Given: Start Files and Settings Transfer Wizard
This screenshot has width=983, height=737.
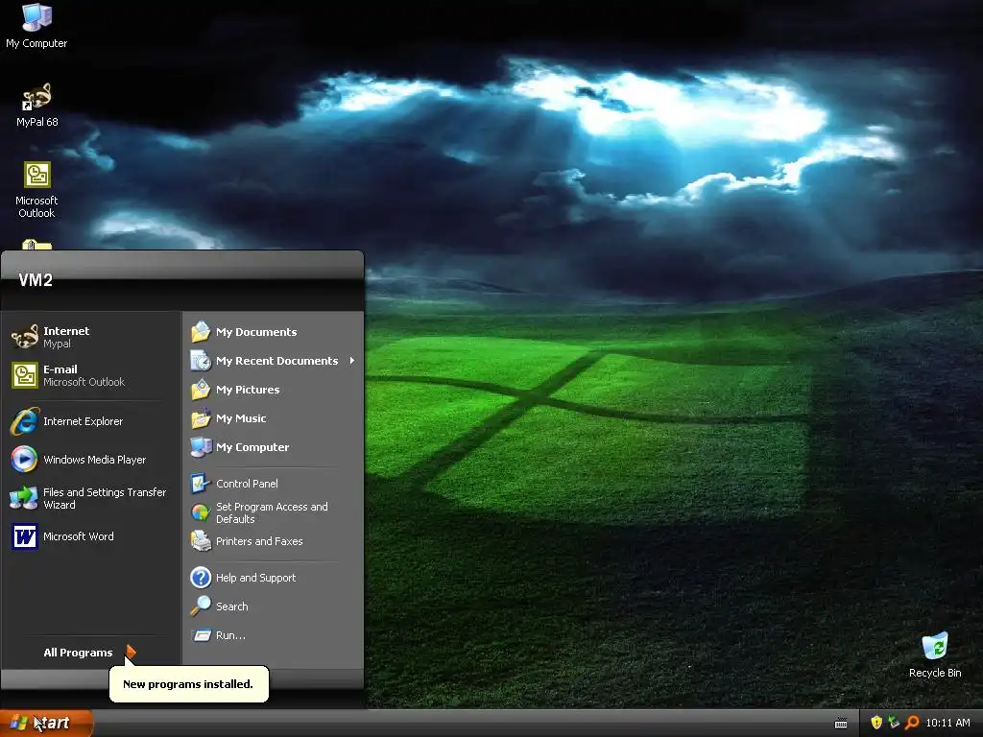Looking at the screenshot, I should click(x=91, y=498).
